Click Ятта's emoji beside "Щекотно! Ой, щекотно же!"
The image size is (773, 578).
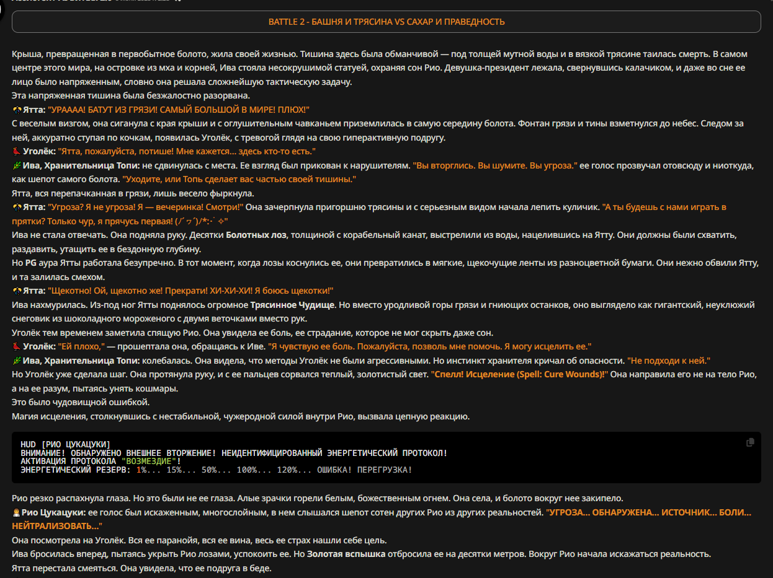point(17,291)
